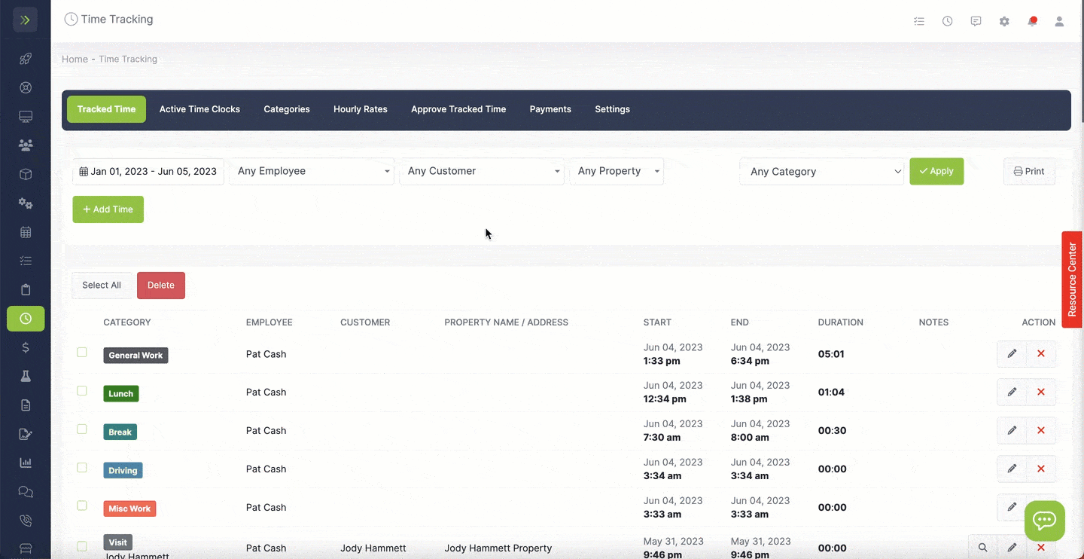Open the rocket icon in sidebar
The width and height of the screenshot is (1084, 559).
[26, 59]
